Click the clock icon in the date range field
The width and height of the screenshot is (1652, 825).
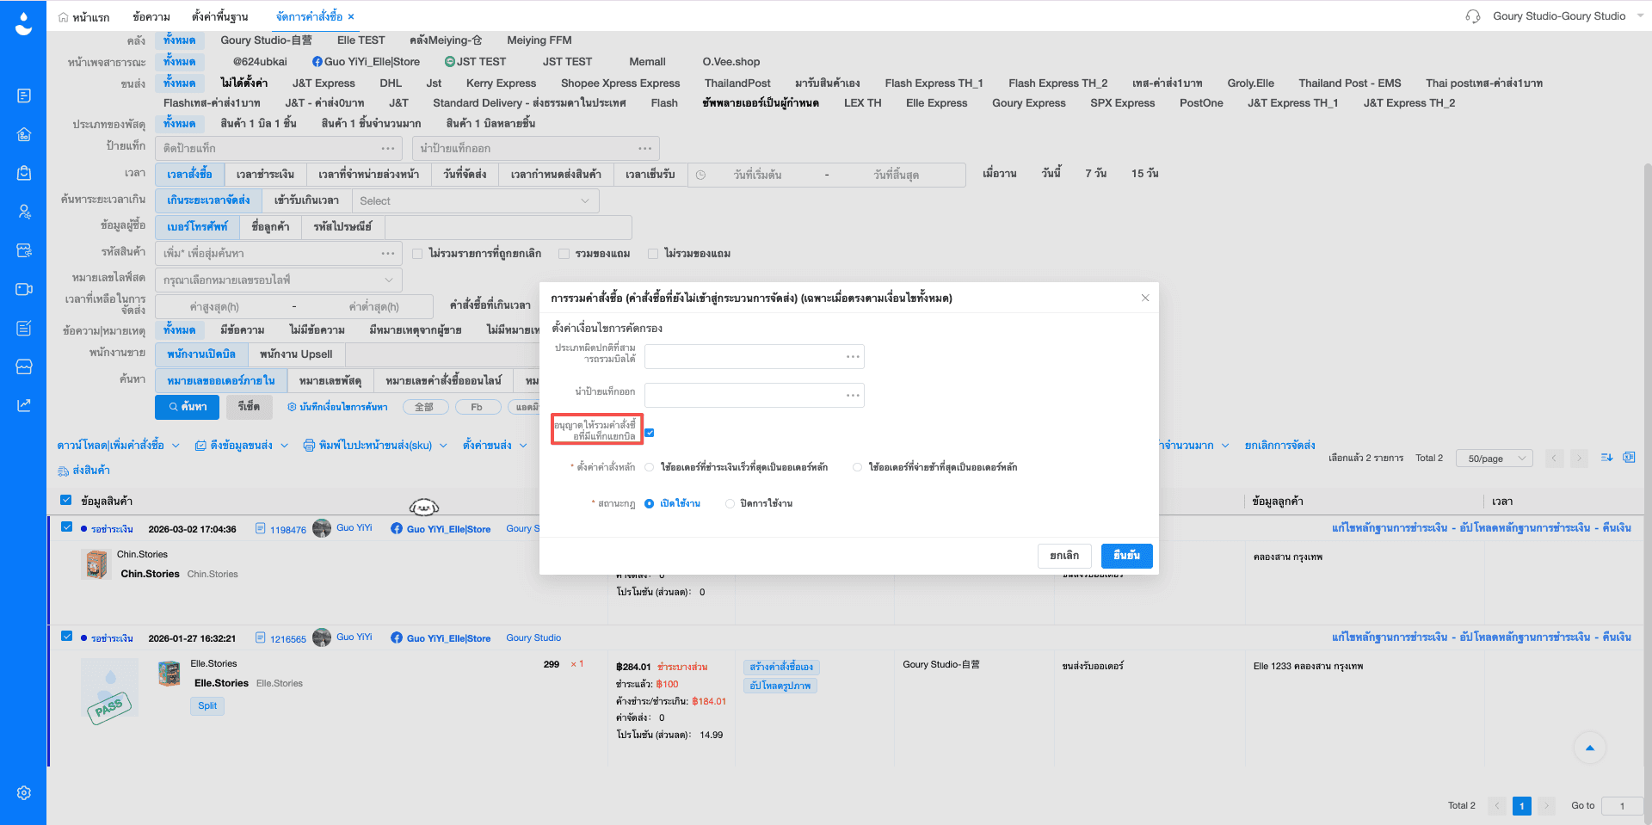coord(700,175)
